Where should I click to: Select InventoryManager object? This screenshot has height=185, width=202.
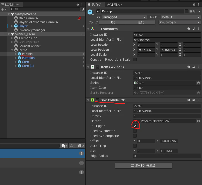click(32, 30)
